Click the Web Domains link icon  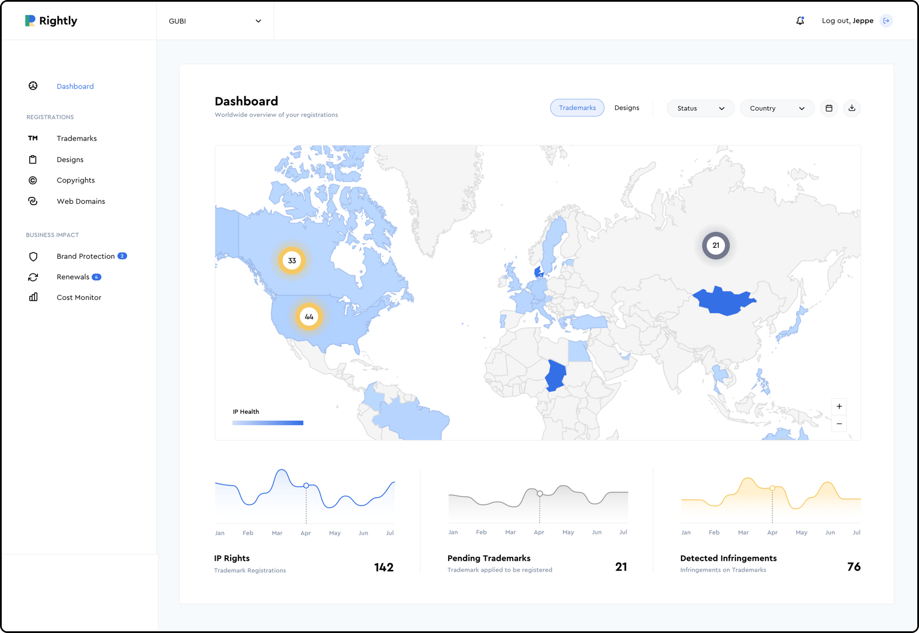(33, 201)
